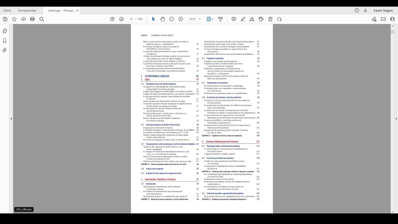
Task: Click the vertical scrollbar thumb
Action: (x=392, y=31)
